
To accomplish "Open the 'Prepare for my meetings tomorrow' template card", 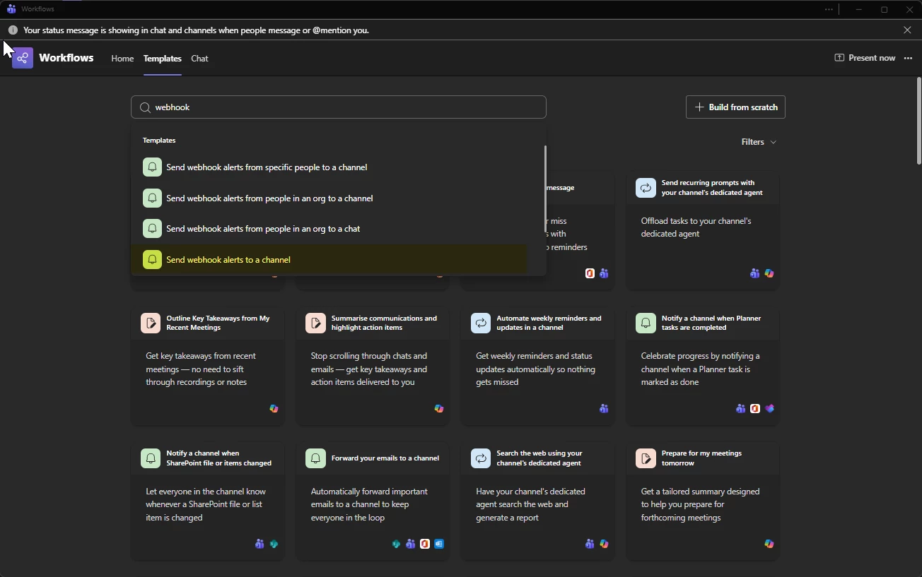I will (702, 501).
